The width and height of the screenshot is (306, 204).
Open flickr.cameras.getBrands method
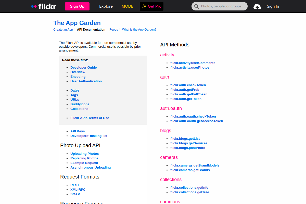(x=190, y=170)
